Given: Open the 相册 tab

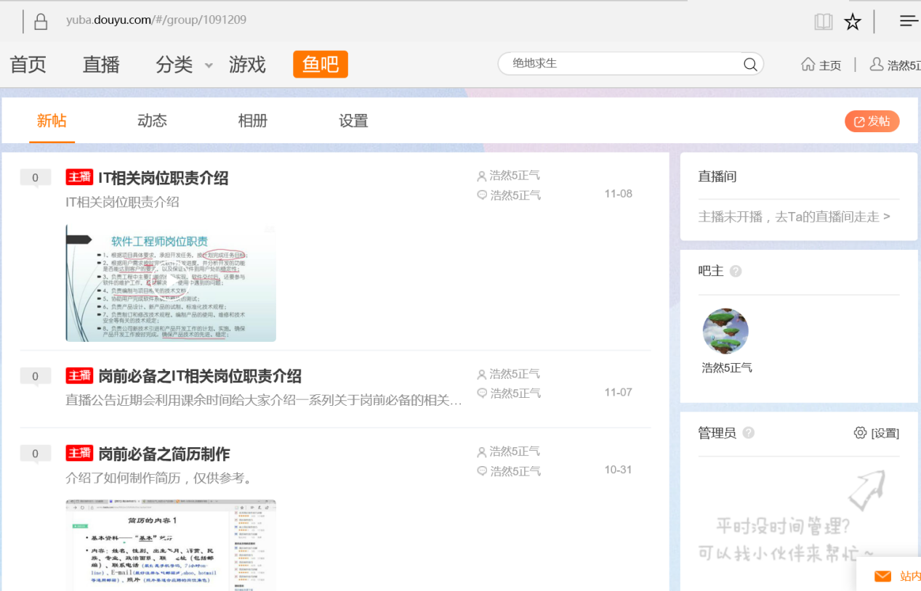Looking at the screenshot, I should 253,121.
